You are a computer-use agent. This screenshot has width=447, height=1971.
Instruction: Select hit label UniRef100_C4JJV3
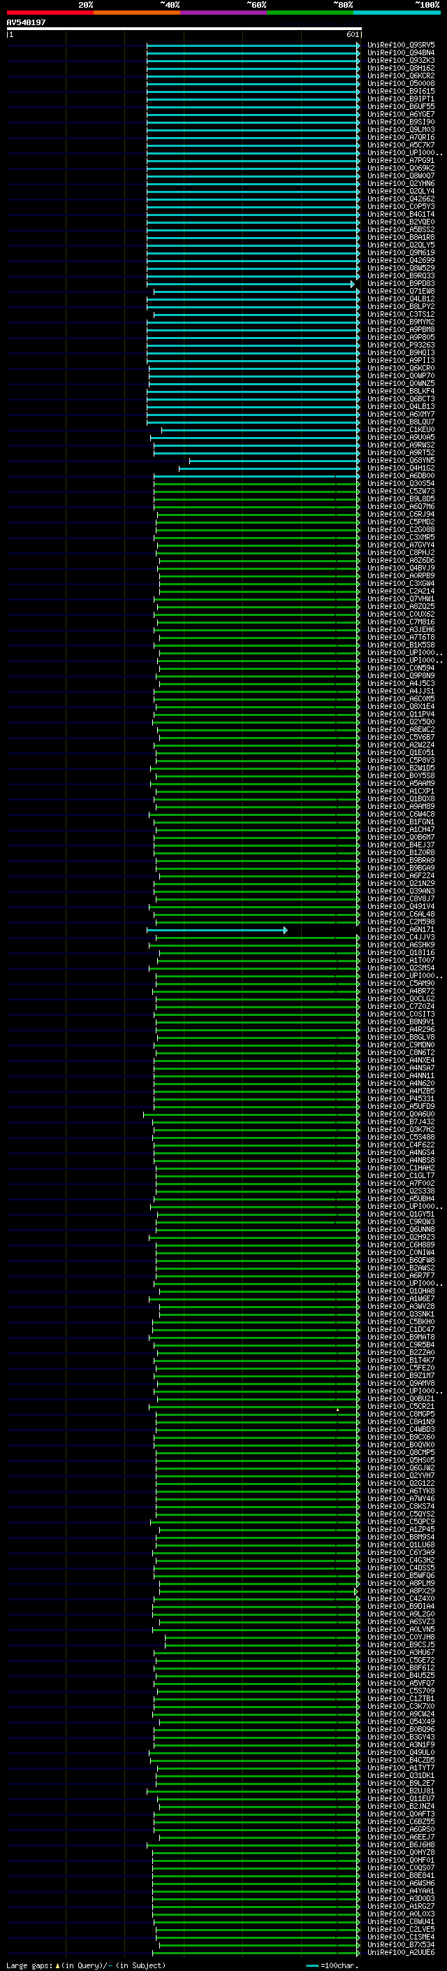[401, 938]
